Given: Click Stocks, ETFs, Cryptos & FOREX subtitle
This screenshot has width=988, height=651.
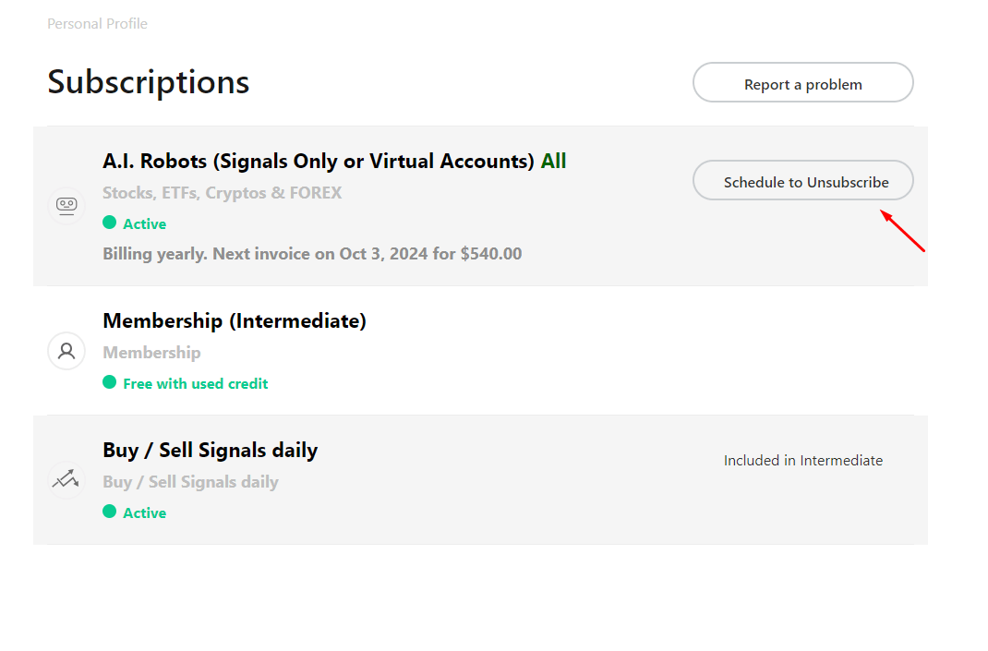Looking at the screenshot, I should tap(222, 193).
